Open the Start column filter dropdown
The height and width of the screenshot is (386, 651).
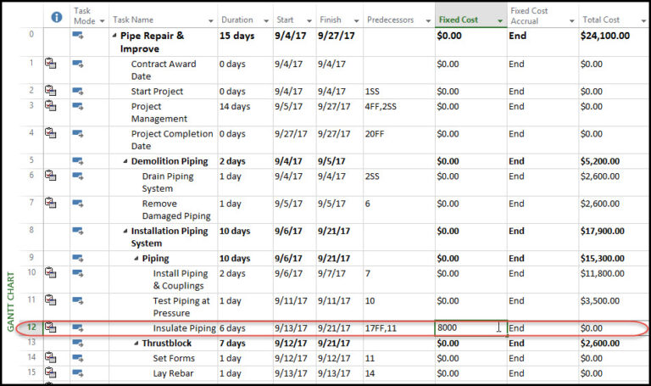point(309,21)
